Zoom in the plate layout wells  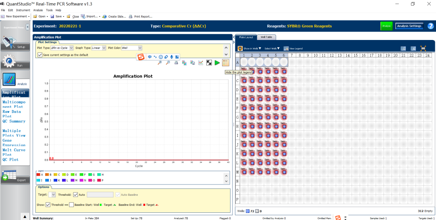click(403, 48)
